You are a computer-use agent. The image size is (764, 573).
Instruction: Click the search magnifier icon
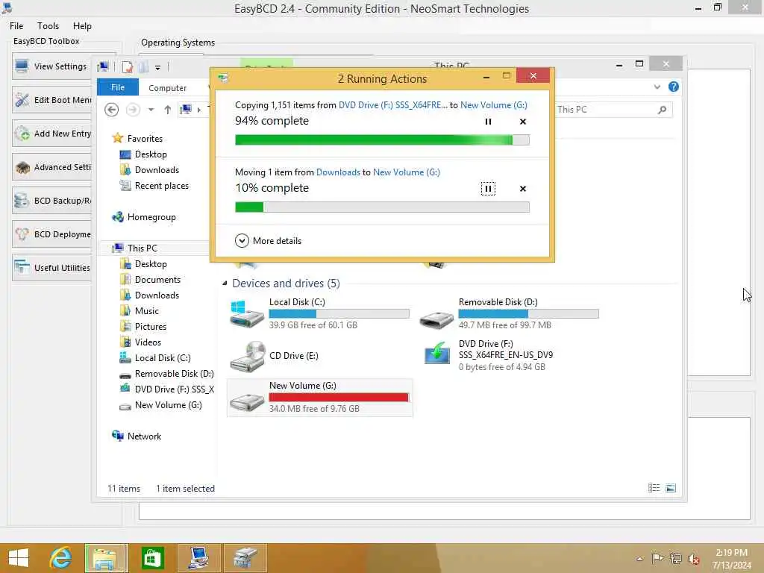[x=662, y=110]
